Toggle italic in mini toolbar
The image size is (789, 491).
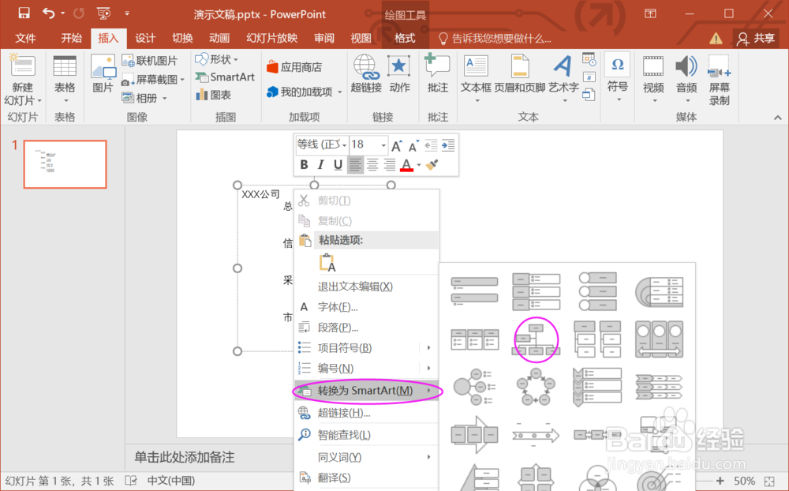[x=320, y=165]
